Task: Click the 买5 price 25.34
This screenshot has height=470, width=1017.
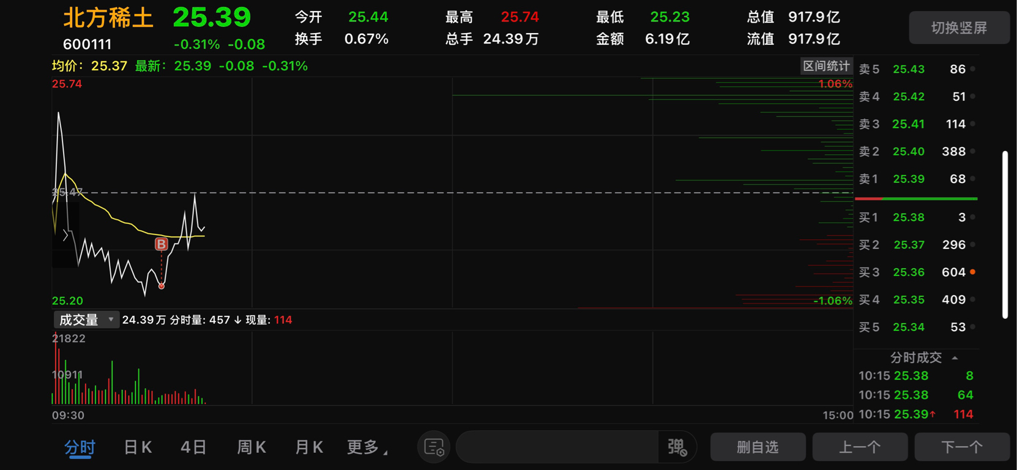Action: coord(909,327)
